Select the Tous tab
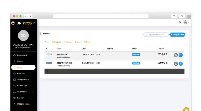Image resolution: width=201 pixels, height=111 pixels. point(47,42)
